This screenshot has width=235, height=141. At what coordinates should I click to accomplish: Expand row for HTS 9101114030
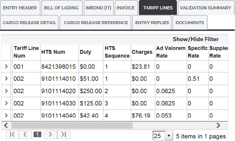pos(6,104)
